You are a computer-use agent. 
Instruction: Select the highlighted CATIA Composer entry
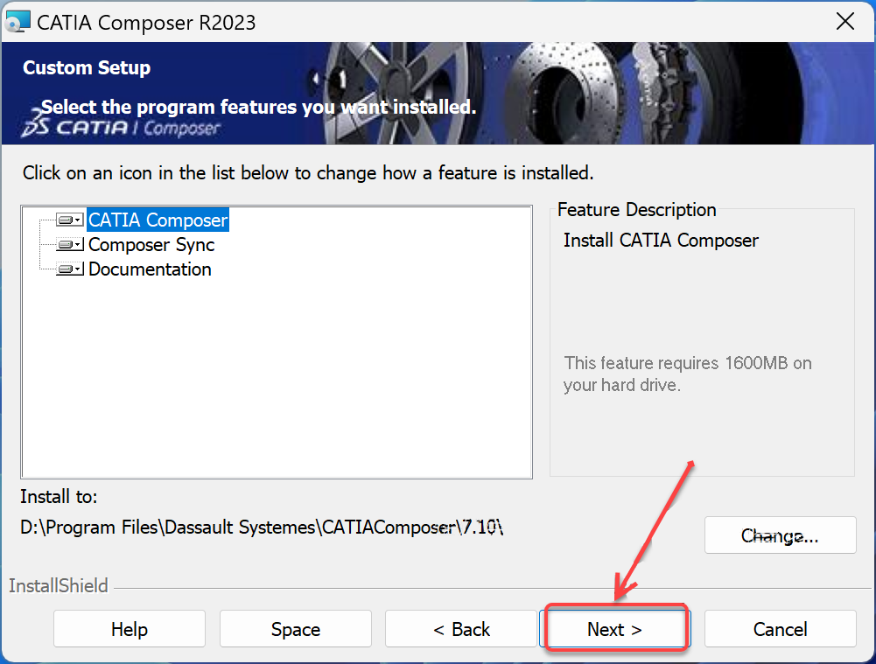click(x=157, y=220)
